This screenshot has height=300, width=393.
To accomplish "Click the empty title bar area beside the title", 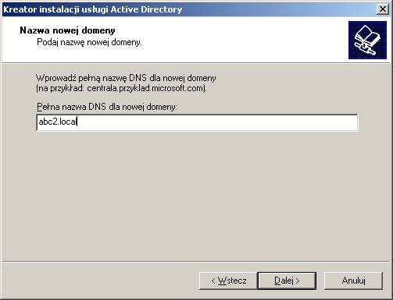I will tap(279, 9).
